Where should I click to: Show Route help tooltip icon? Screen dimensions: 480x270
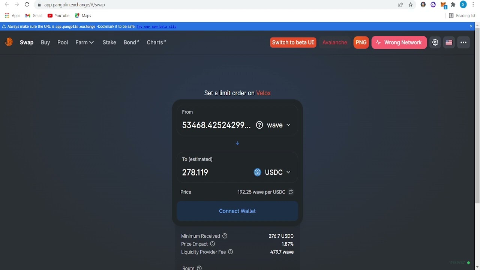(x=199, y=268)
